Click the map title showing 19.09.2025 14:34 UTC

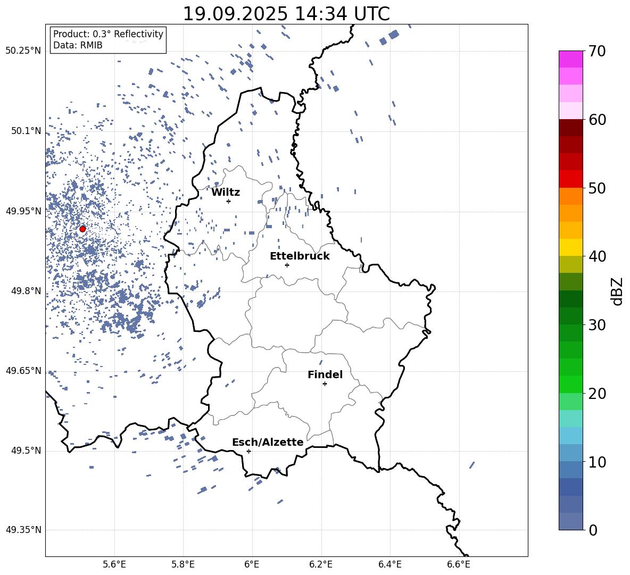tap(286, 14)
